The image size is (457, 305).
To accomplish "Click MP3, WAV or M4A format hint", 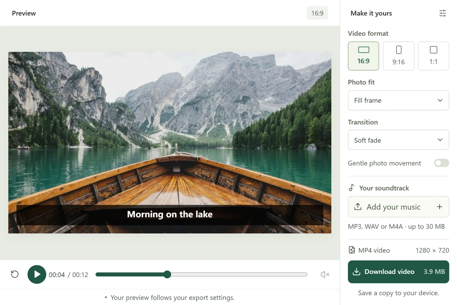I will tap(396, 227).
